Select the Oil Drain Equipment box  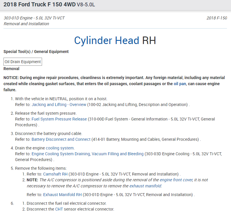(x=23, y=62)
